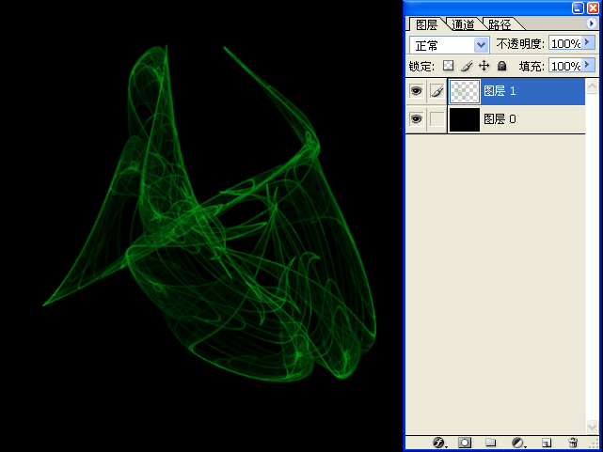
Task: Add a layer style with fx icon
Action: coord(439,443)
